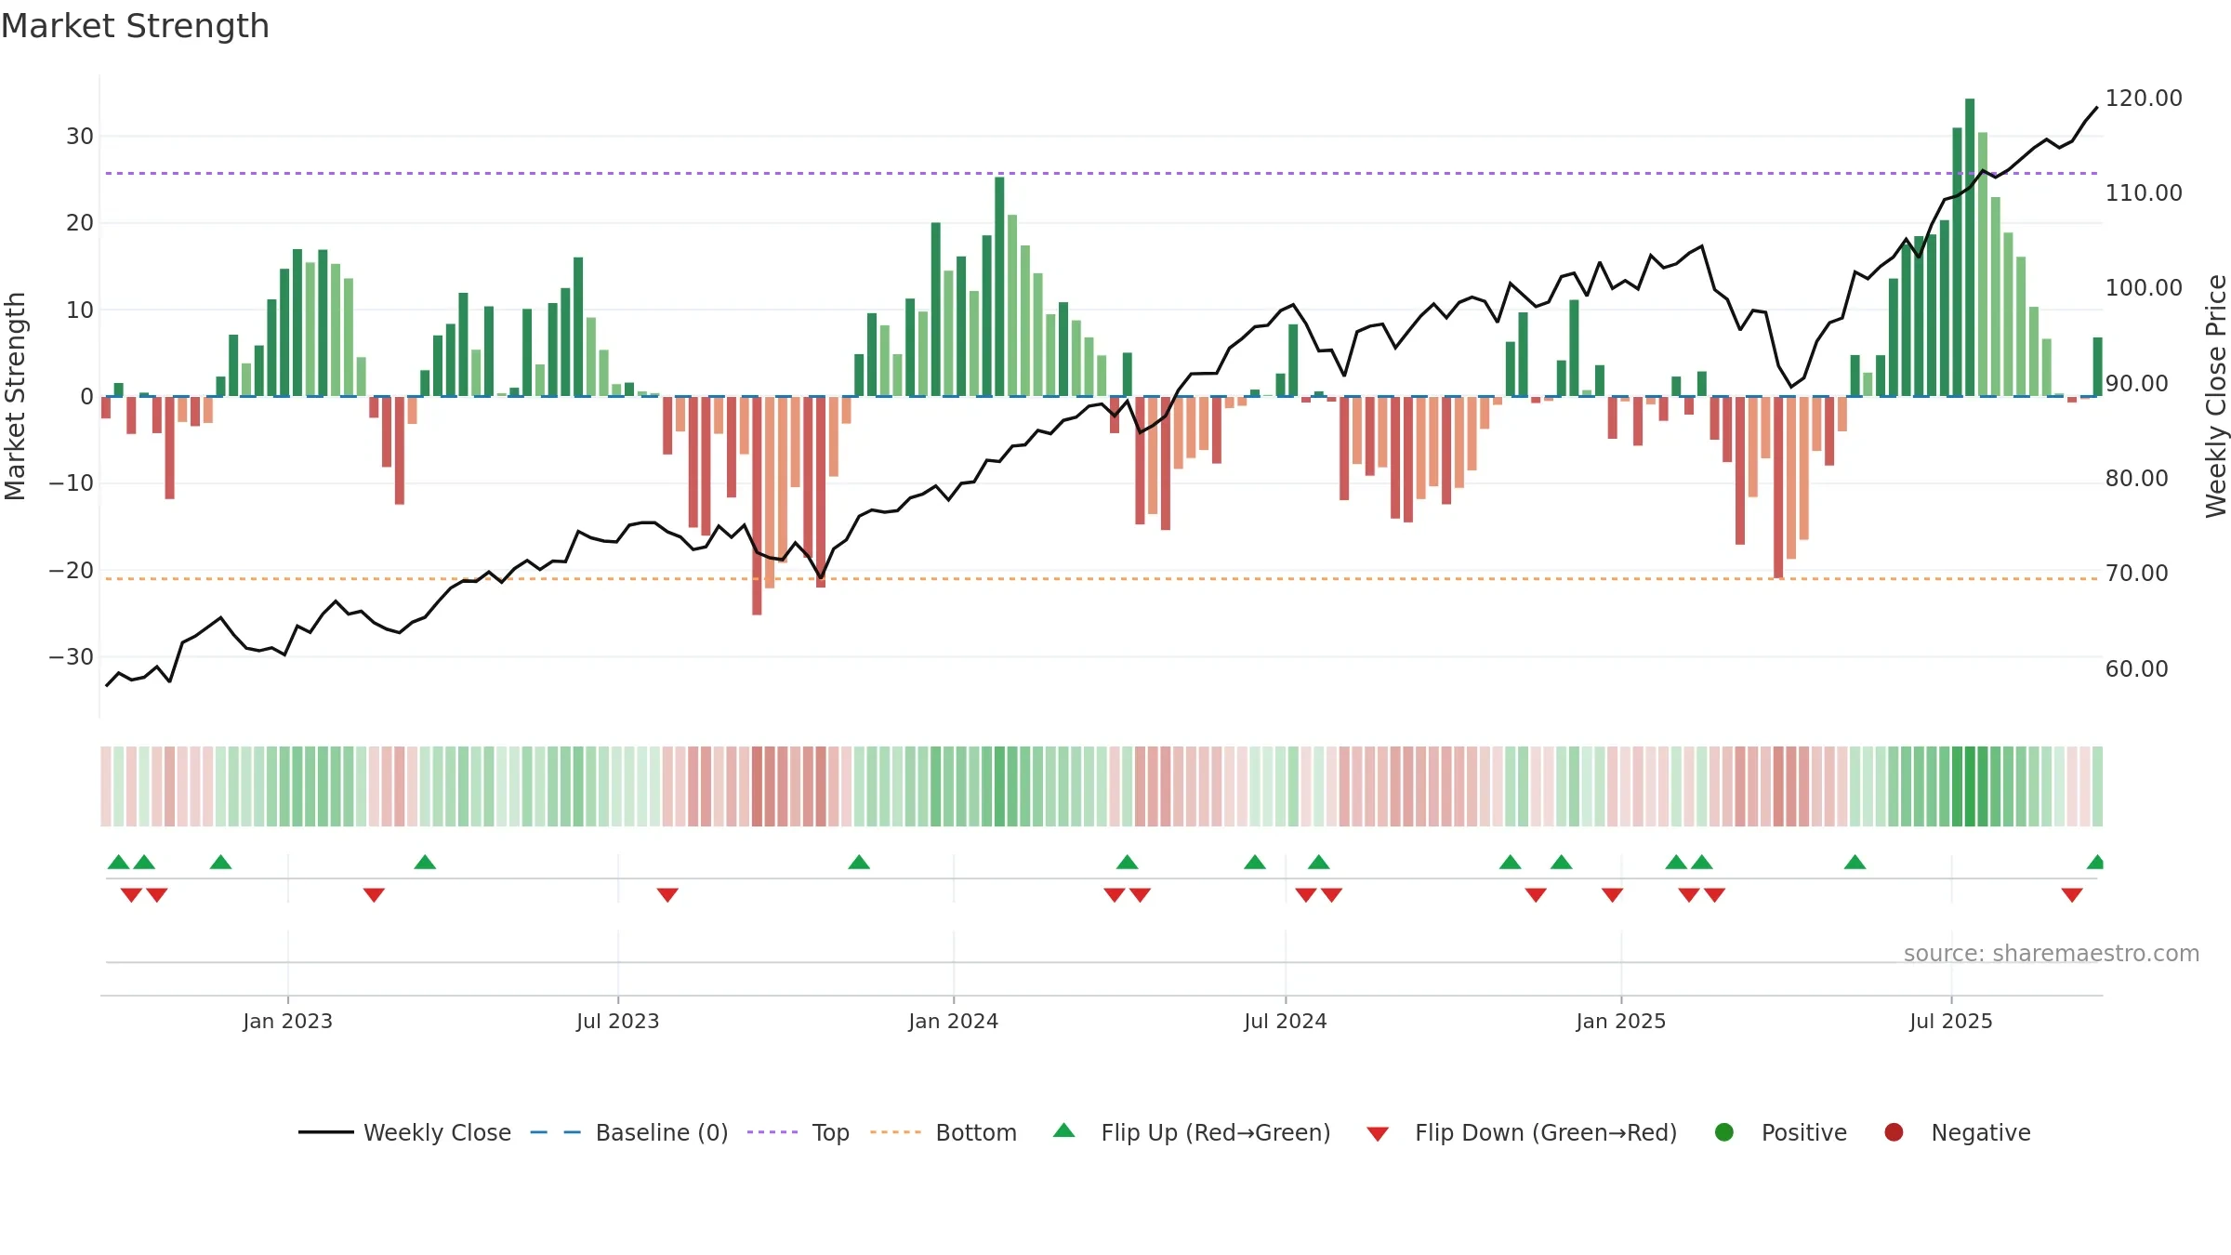Toggle the Weekly Close legend entry
This screenshot has width=2231, height=1255.
(x=404, y=1132)
